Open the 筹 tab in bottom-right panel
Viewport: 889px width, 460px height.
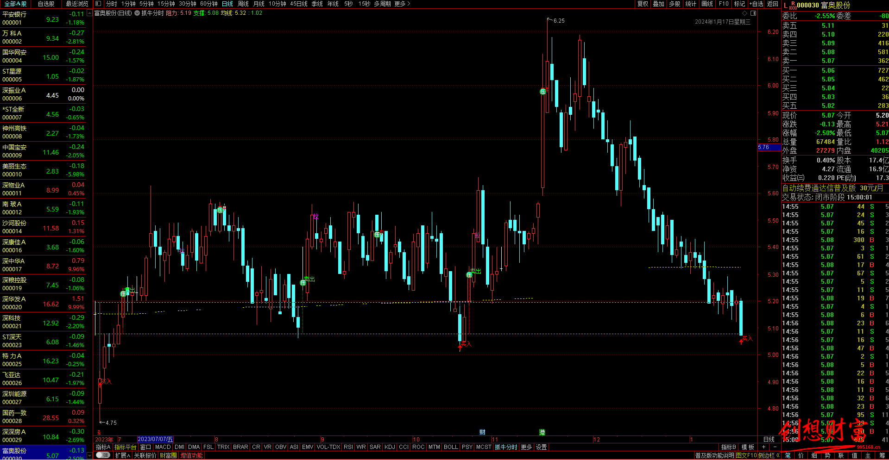click(x=882, y=456)
